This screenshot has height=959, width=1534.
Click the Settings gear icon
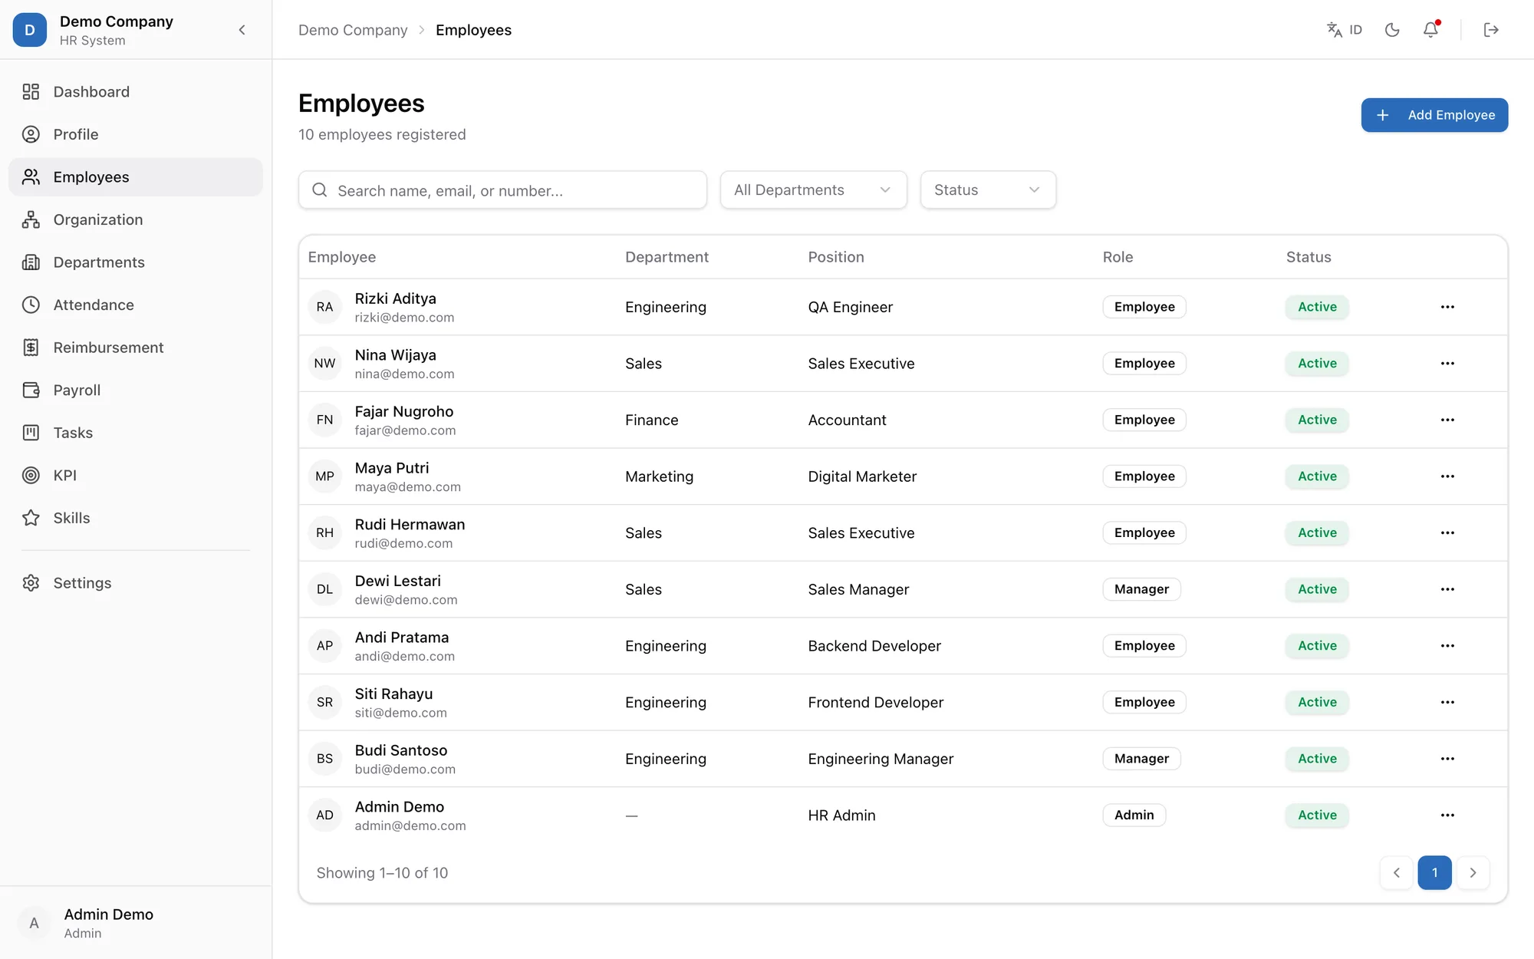point(31,583)
